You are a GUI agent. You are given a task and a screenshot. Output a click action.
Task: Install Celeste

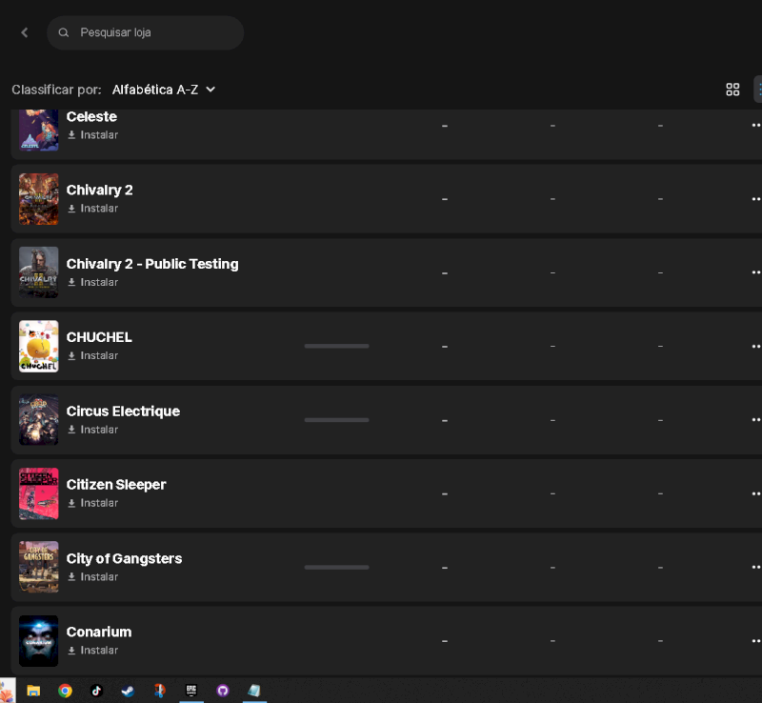pyautogui.click(x=92, y=135)
